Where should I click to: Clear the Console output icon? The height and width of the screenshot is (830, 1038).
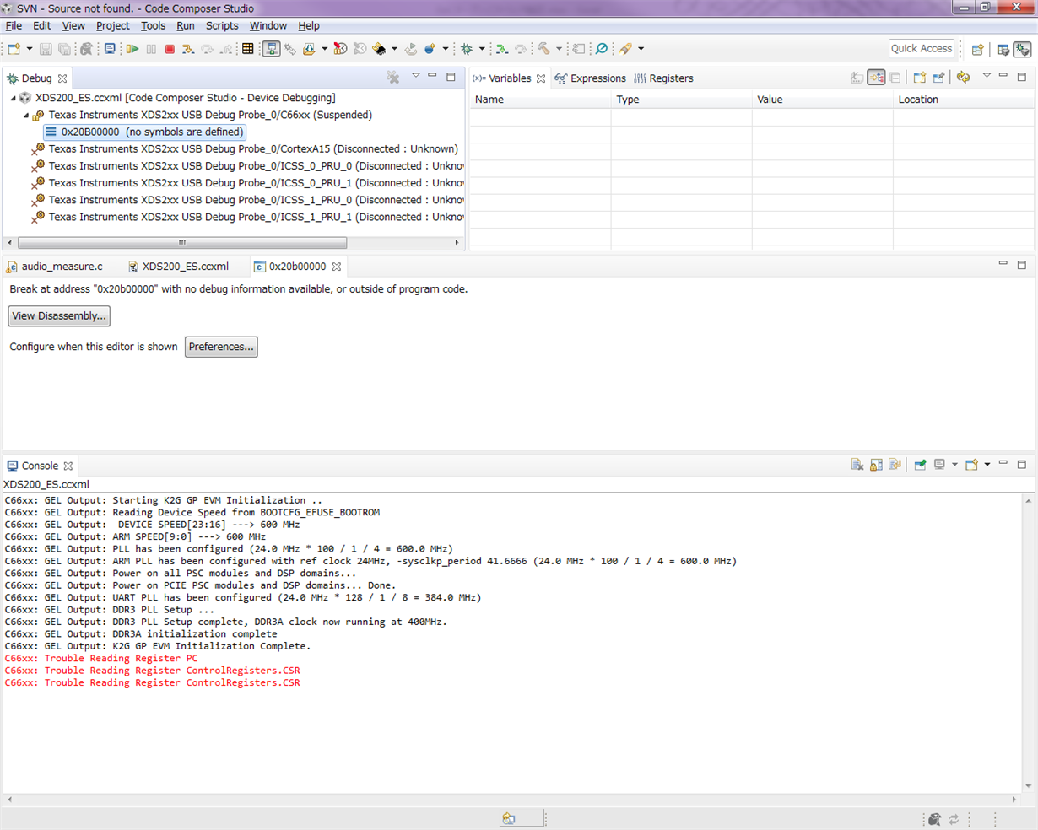(x=857, y=465)
